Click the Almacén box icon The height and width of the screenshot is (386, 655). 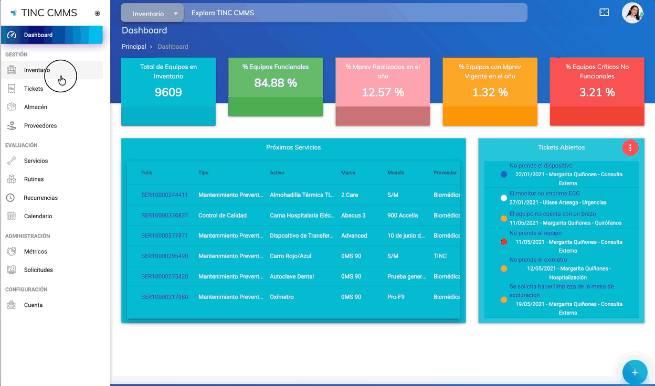pos(12,107)
